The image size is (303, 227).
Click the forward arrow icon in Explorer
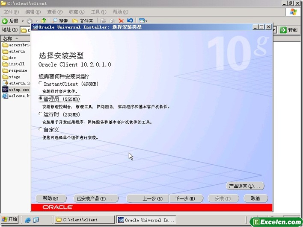[x=30, y=21]
